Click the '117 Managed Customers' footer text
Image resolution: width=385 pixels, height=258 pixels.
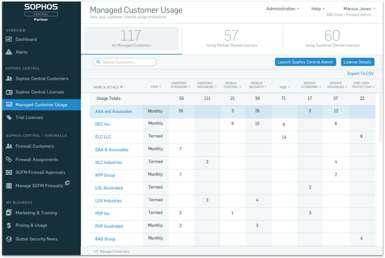tap(111, 252)
